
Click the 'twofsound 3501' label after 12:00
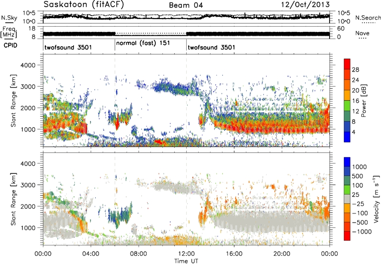211,47
